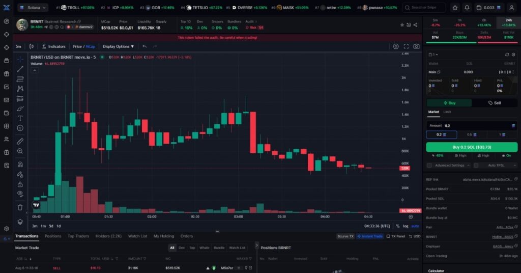Open notifications bell icon
Image resolution: width=521 pixels, height=273 pixels.
click(x=467, y=7)
